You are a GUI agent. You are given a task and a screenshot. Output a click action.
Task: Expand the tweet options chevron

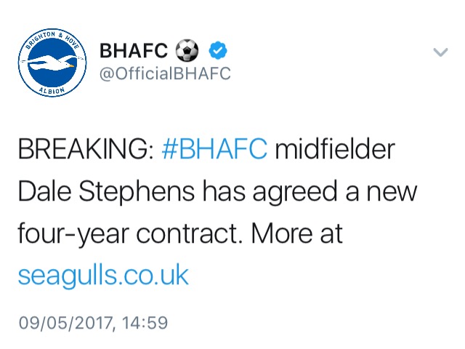tap(440, 52)
